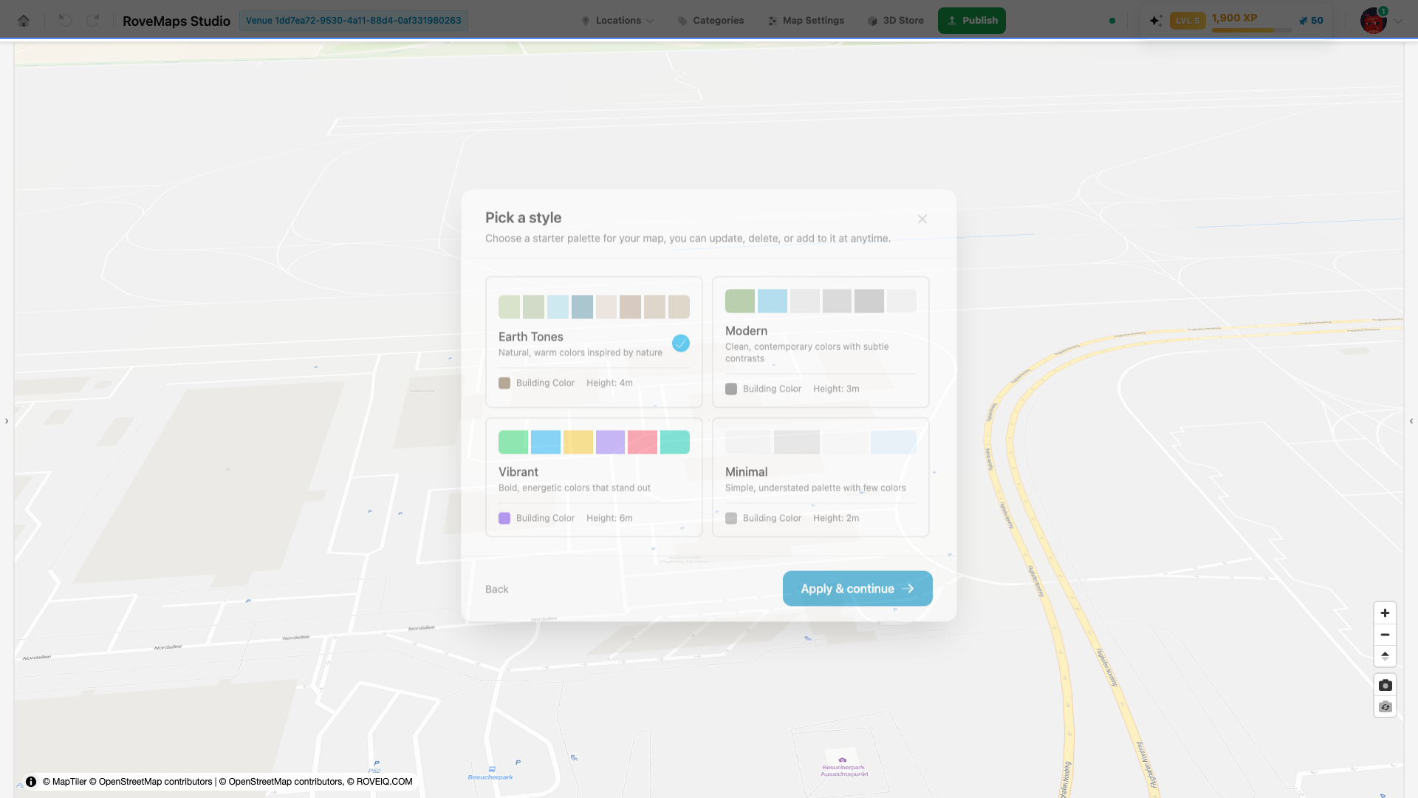Reset map bearing compass
The image size is (1418, 798).
click(x=1385, y=656)
